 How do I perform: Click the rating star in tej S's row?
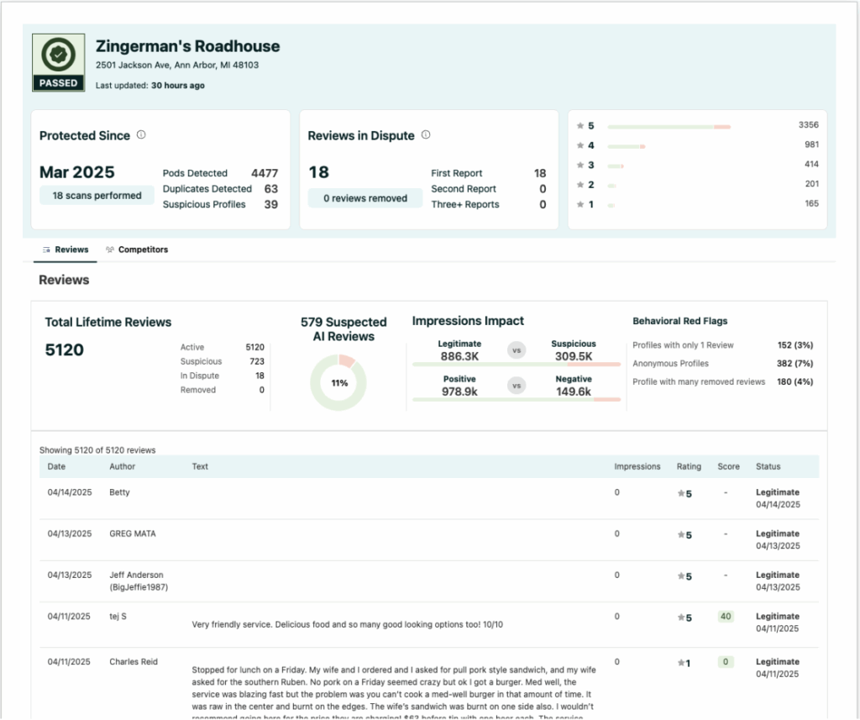click(681, 618)
